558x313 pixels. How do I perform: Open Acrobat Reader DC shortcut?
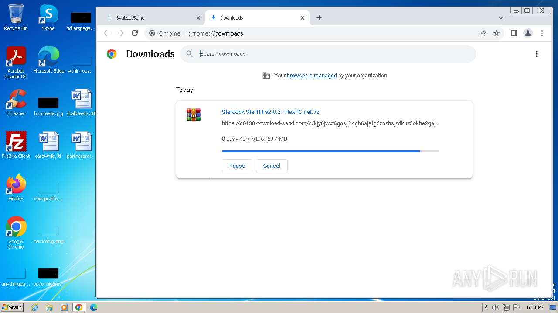16,62
